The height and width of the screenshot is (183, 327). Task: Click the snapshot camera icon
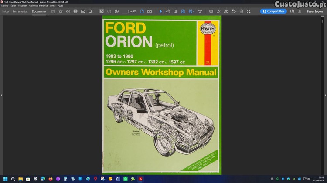pyautogui.click(x=102, y=11)
